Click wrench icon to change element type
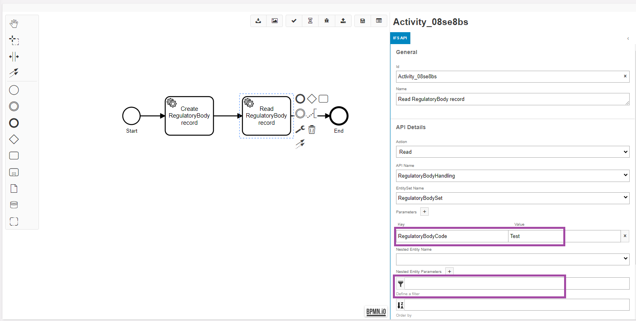 pos(300,130)
